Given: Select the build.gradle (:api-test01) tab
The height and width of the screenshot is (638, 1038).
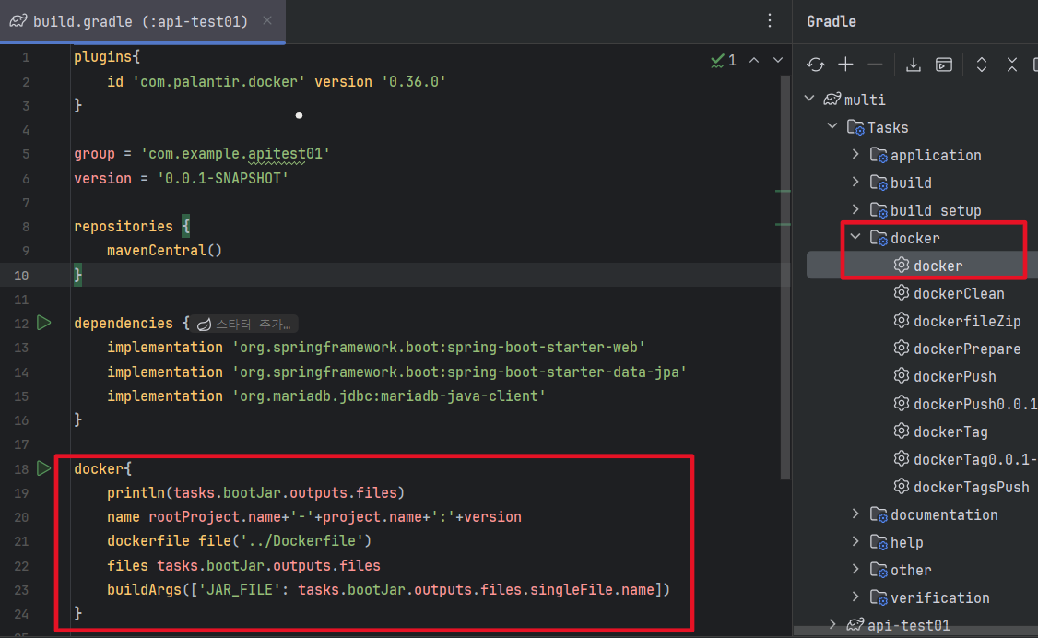Looking at the screenshot, I should point(142,21).
